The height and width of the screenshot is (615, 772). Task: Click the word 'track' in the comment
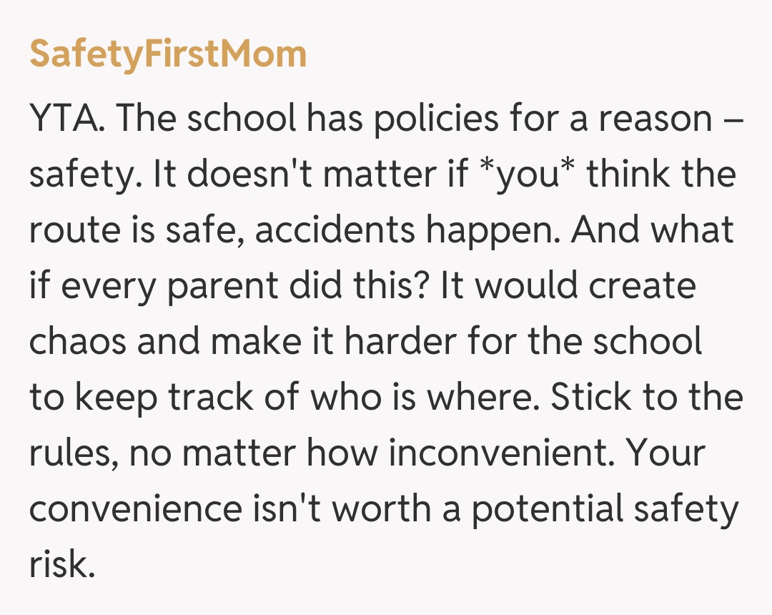pos(212,398)
